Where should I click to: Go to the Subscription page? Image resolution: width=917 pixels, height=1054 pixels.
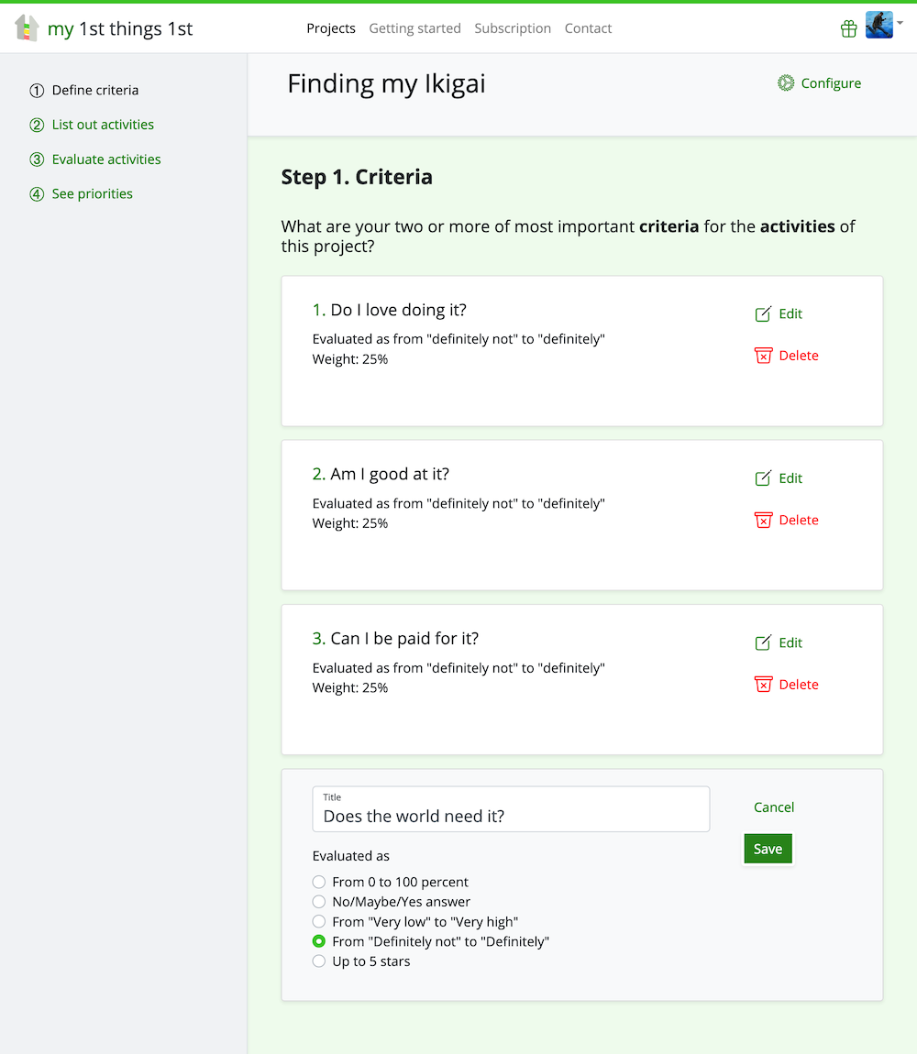click(x=513, y=28)
